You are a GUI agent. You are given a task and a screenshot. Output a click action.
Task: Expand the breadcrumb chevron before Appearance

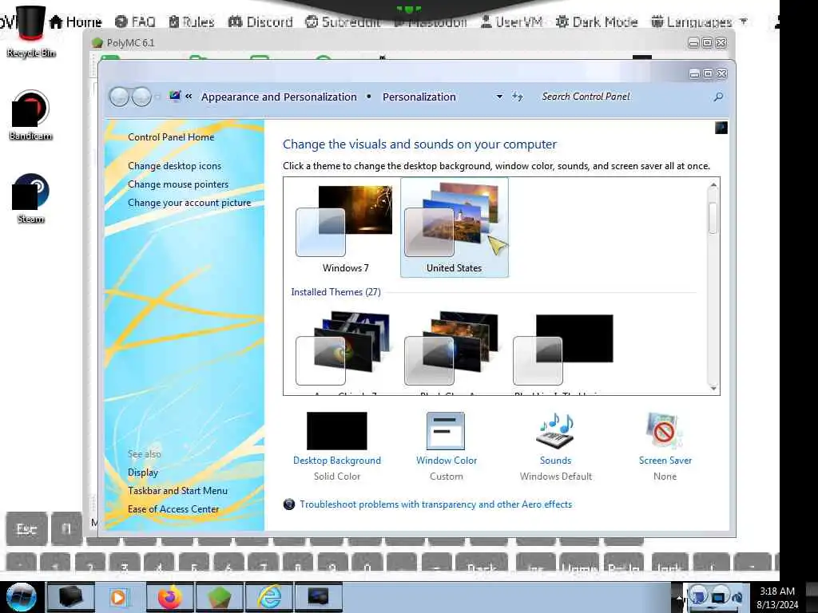coord(189,97)
